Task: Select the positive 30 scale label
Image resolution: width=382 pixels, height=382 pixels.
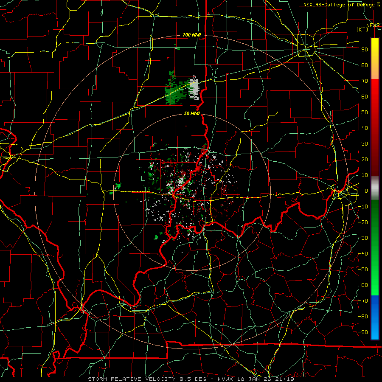Action: click(365, 144)
